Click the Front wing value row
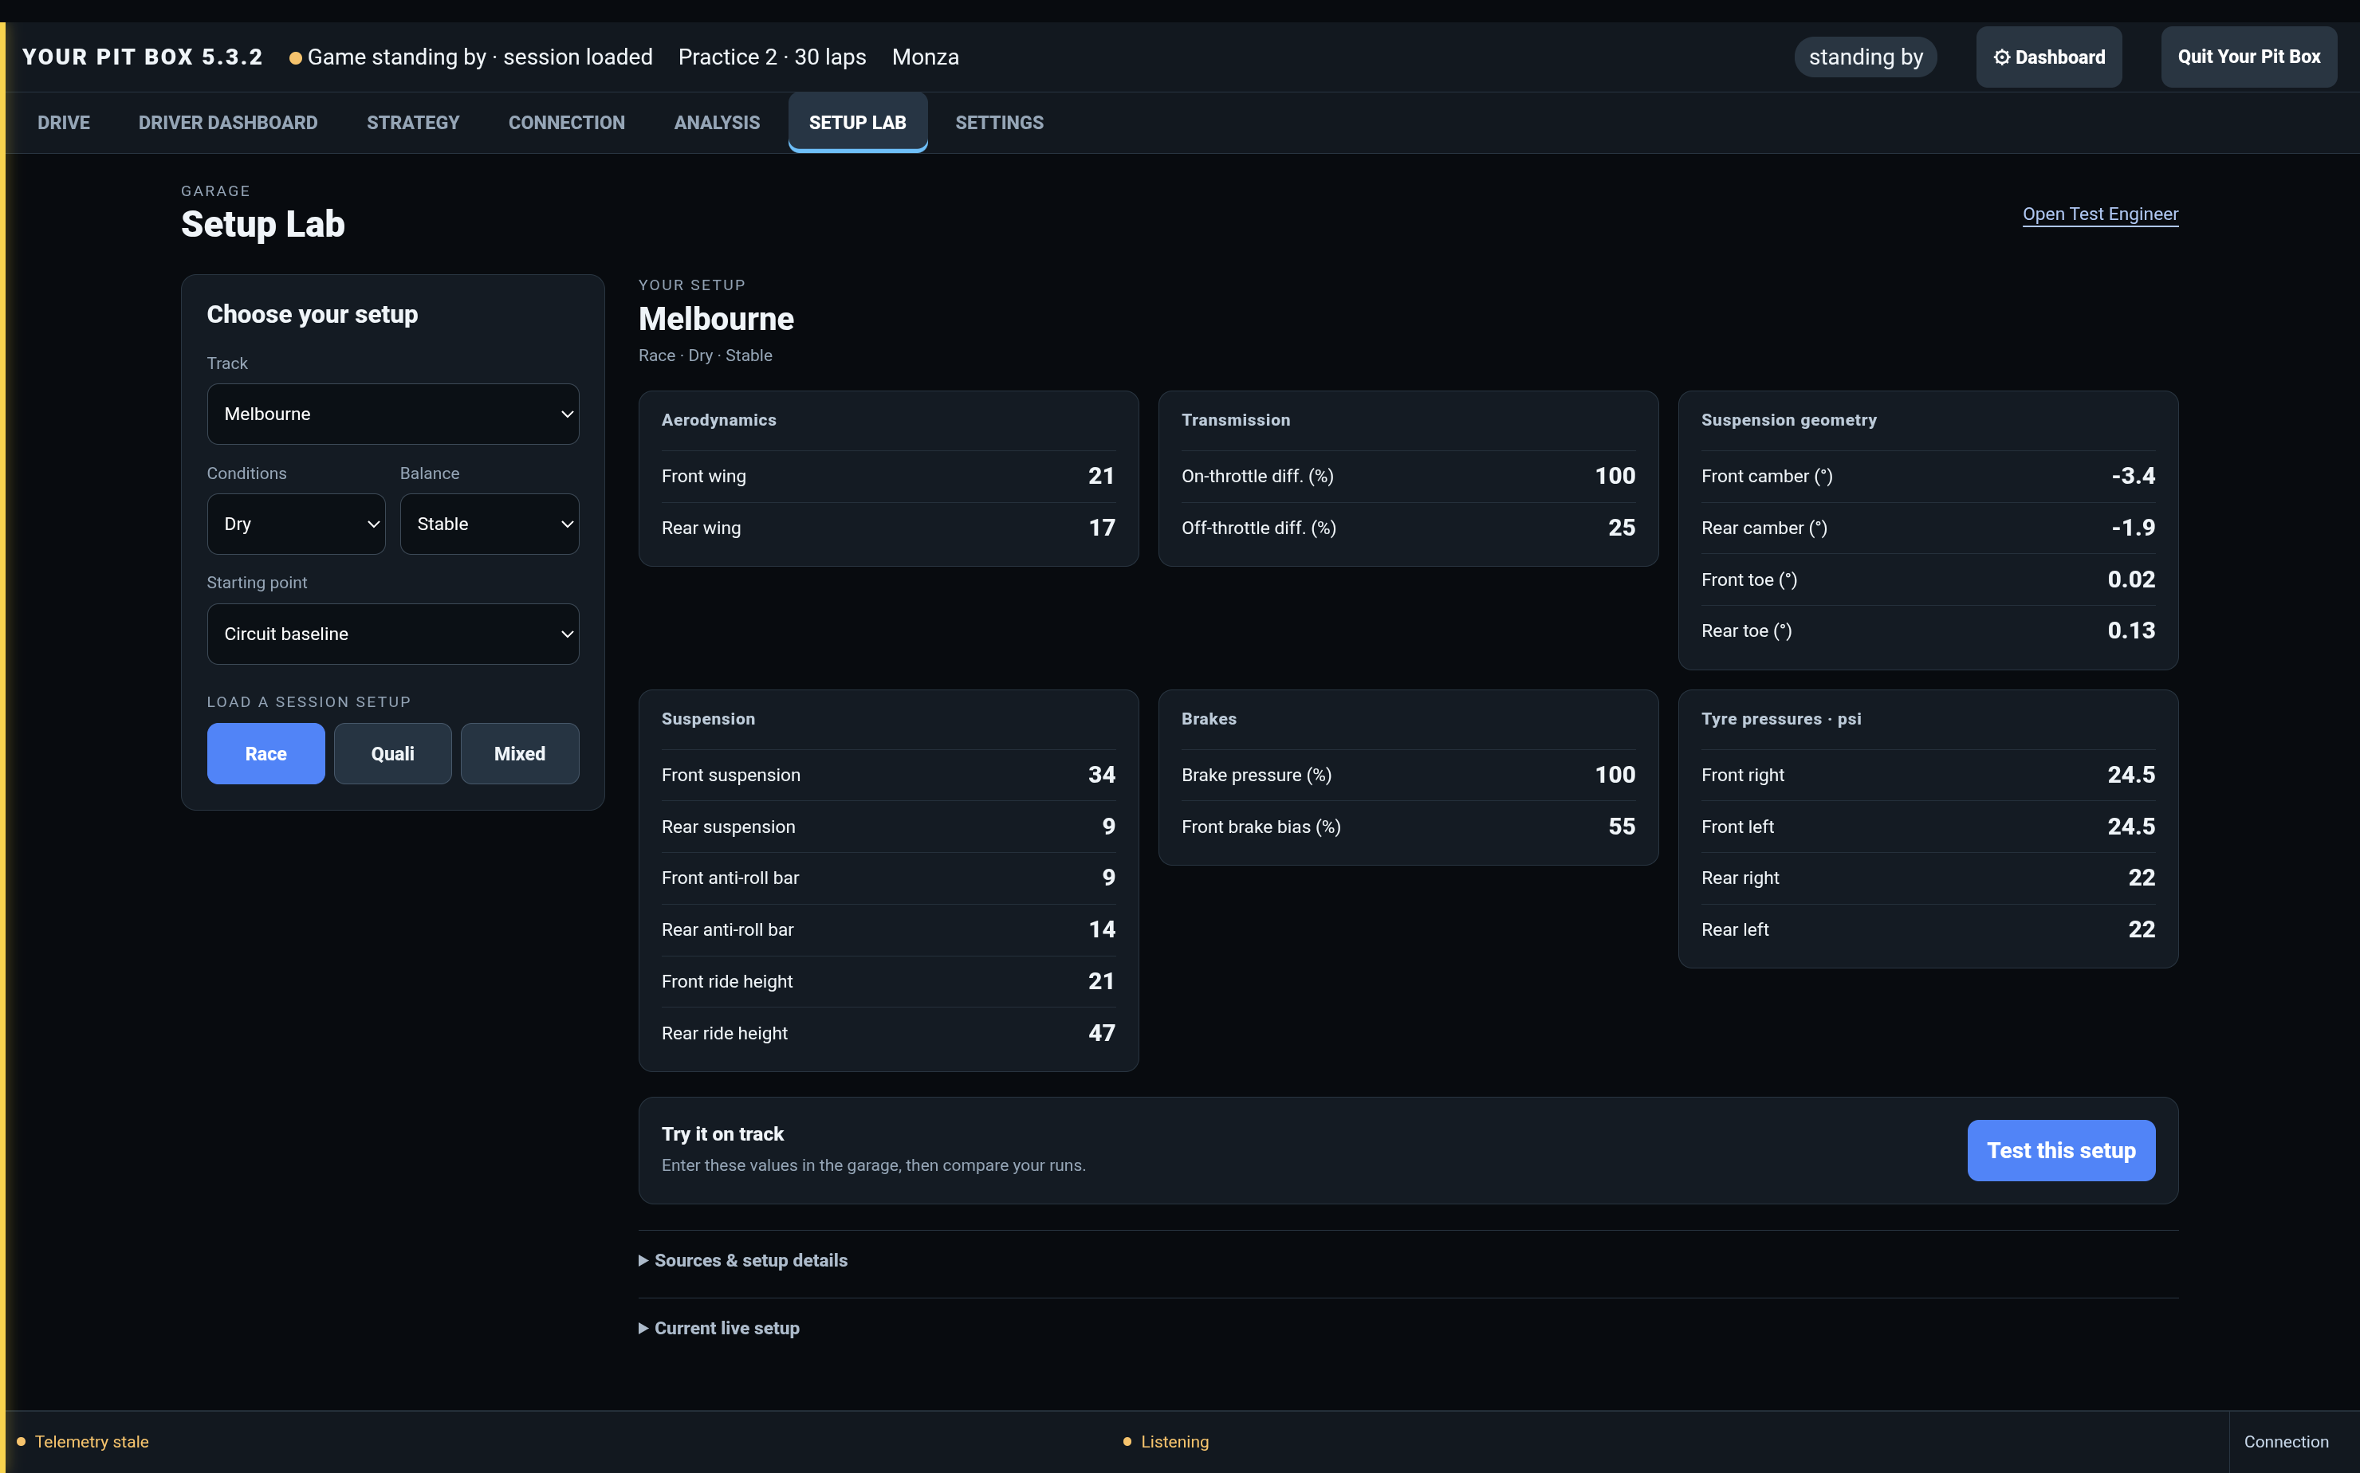 pos(887,477)
